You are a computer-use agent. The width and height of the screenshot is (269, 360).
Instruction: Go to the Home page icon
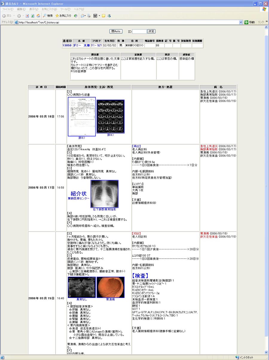coord(38,16)
